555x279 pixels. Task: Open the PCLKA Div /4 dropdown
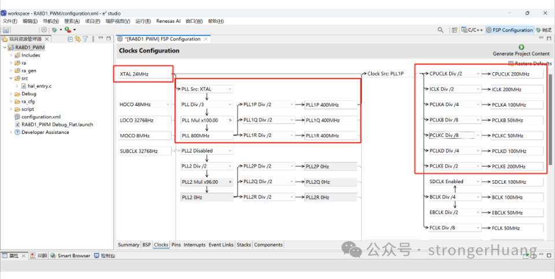click(x=455, y=105)
